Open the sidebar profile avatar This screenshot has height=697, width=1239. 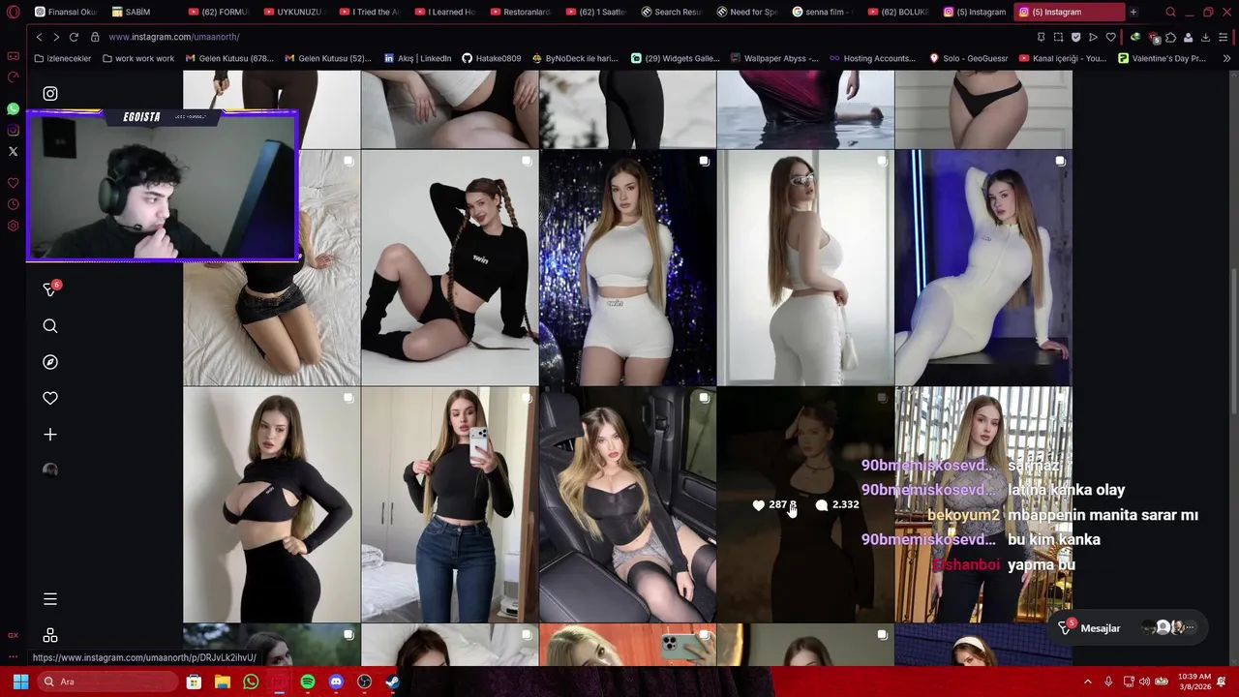coord(50,470)
